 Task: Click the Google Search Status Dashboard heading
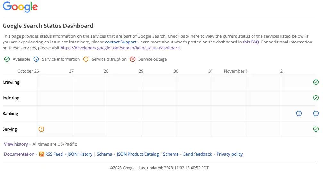pos(48,26)
